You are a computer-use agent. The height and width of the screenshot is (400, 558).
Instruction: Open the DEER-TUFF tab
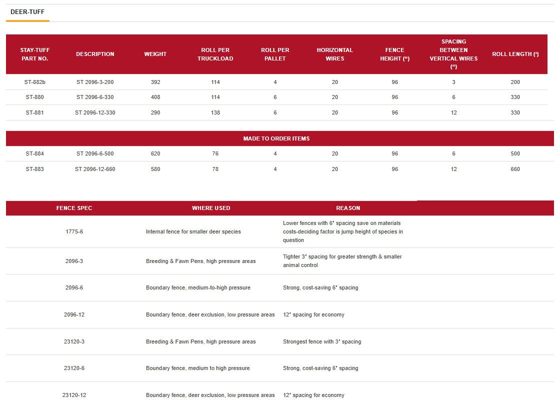pyautogui.click(x=27, y=11)
